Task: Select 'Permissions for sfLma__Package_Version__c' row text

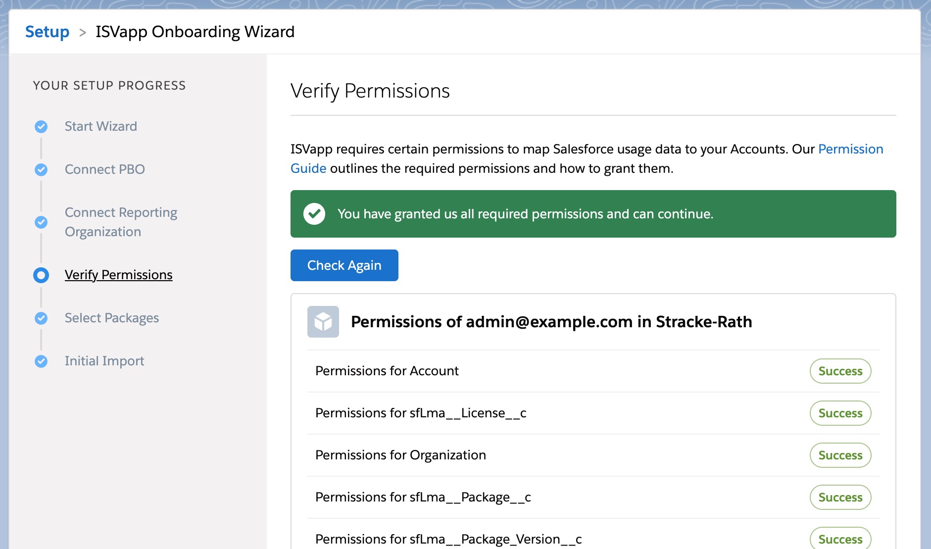Action: tap(448, 539)
